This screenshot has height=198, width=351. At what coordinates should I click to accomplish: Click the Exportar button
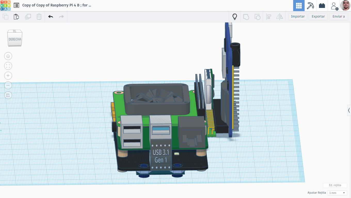pyautogui.click(x=318, y=16)
